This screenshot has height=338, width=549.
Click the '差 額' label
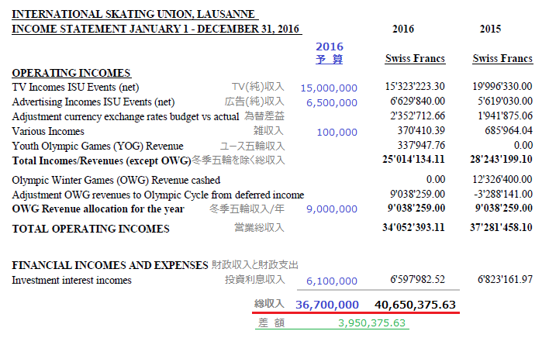271,323
